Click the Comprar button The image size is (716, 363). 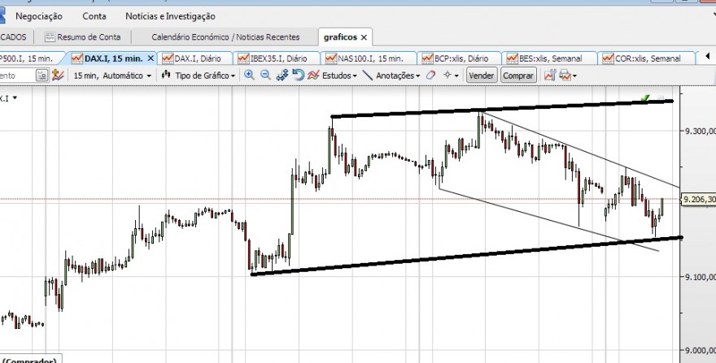517,76
